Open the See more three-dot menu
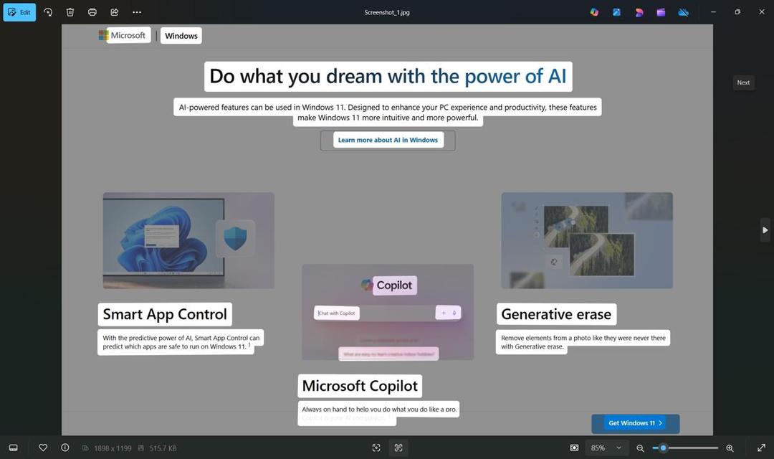 (137, 12)
